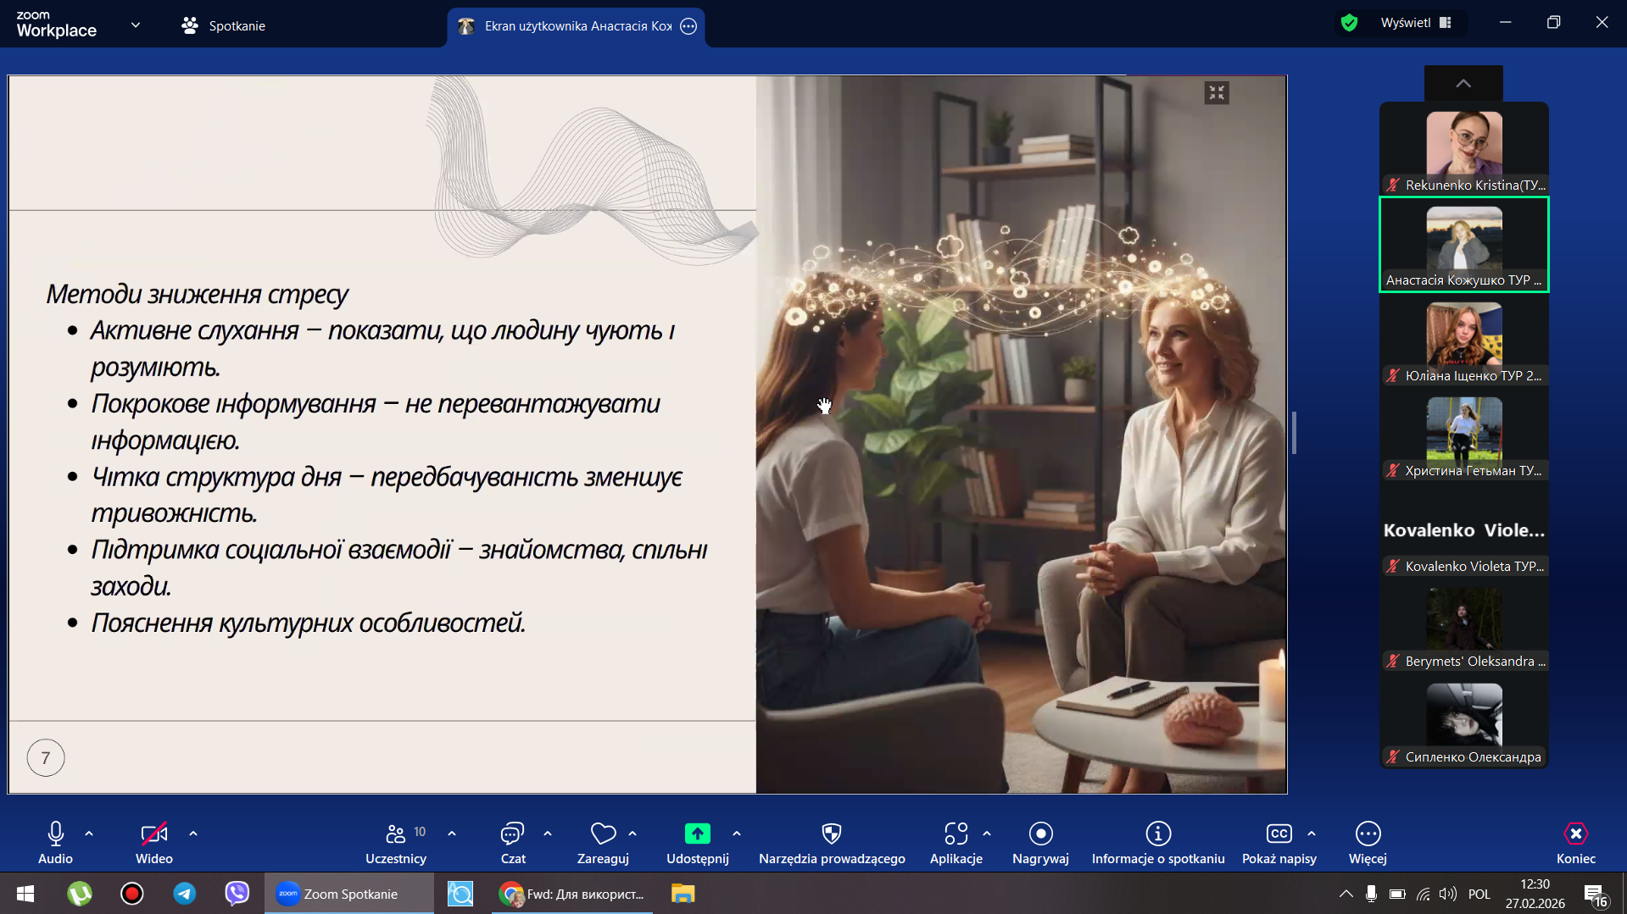Start recording with Nagrywaj
The image size is (1627, 914).
1040,842
